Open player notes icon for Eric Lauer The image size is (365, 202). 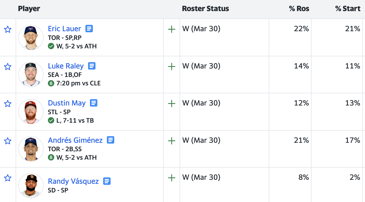pyautogui.click(x=89, y=29)
